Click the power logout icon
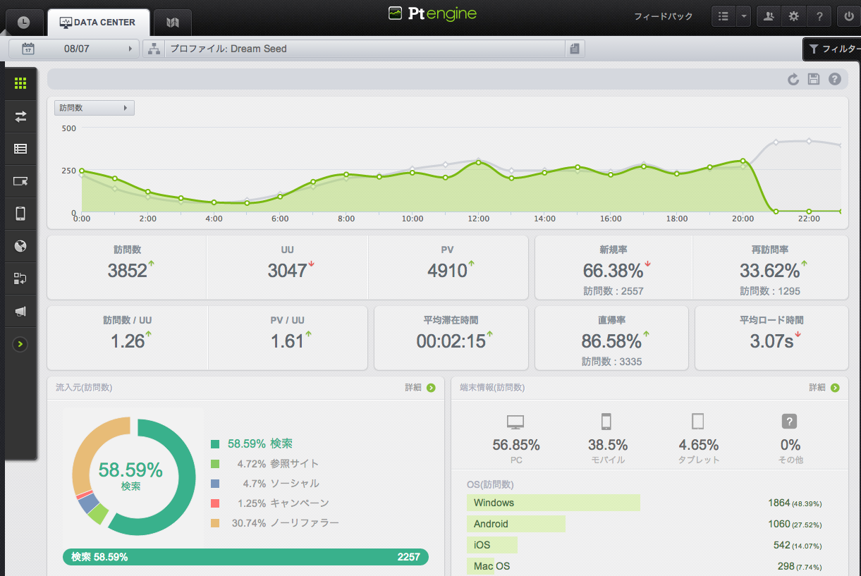Image resolution: width=861 pixels, height=576 pixels. (848, 16)
